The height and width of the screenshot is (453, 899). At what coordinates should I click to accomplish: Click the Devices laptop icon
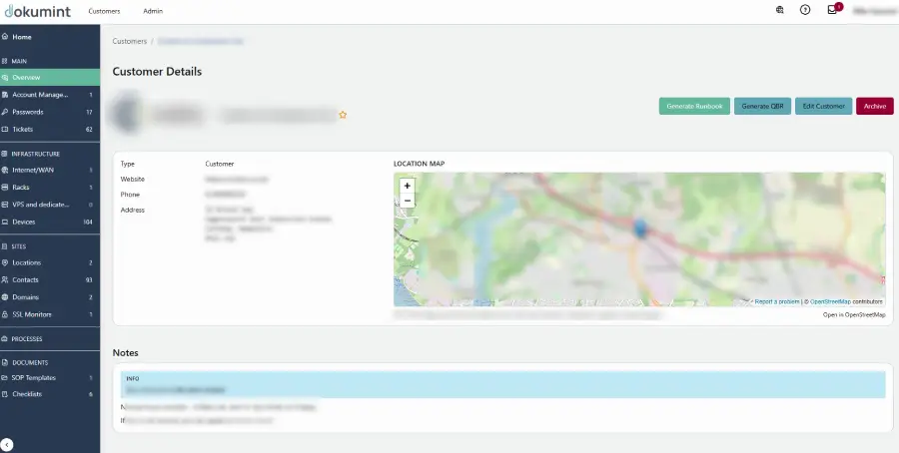click(x=5, y=222)
